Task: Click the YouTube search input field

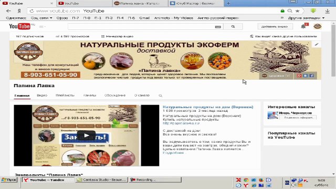Action: click(x=141, y=27)
